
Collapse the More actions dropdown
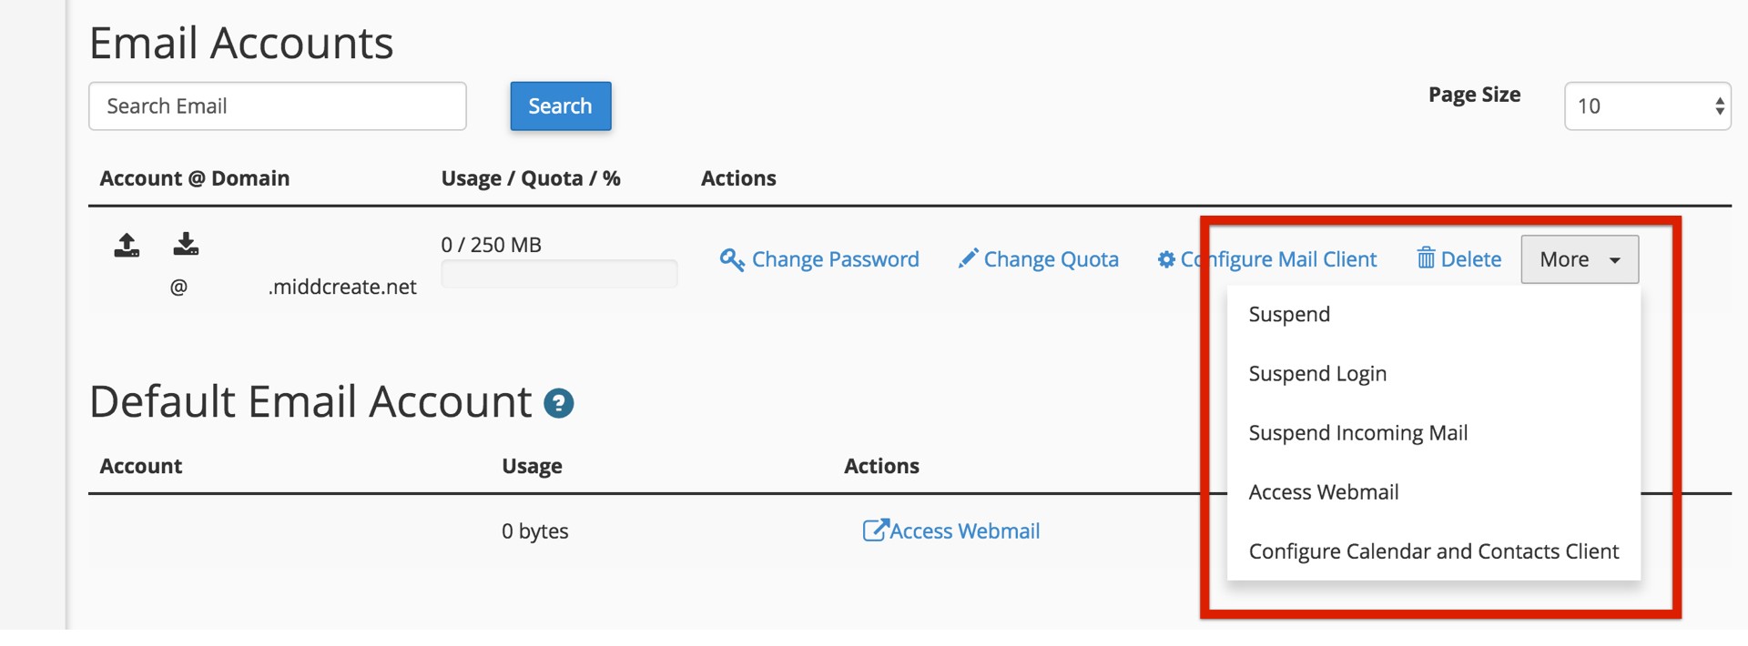coord(1580,259)
